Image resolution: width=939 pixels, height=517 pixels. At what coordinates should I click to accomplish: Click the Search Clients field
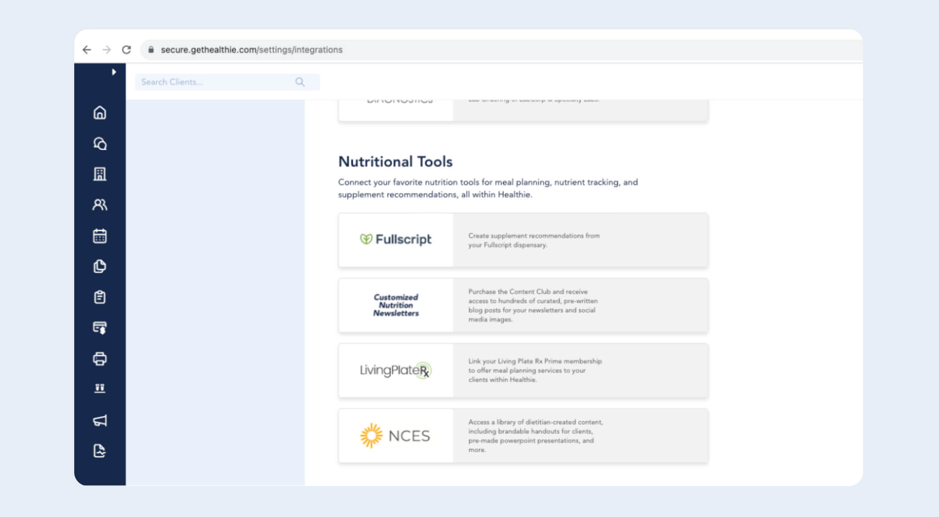pos(227,82)
